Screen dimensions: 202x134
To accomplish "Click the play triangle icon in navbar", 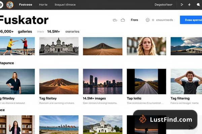I will 182,5.
